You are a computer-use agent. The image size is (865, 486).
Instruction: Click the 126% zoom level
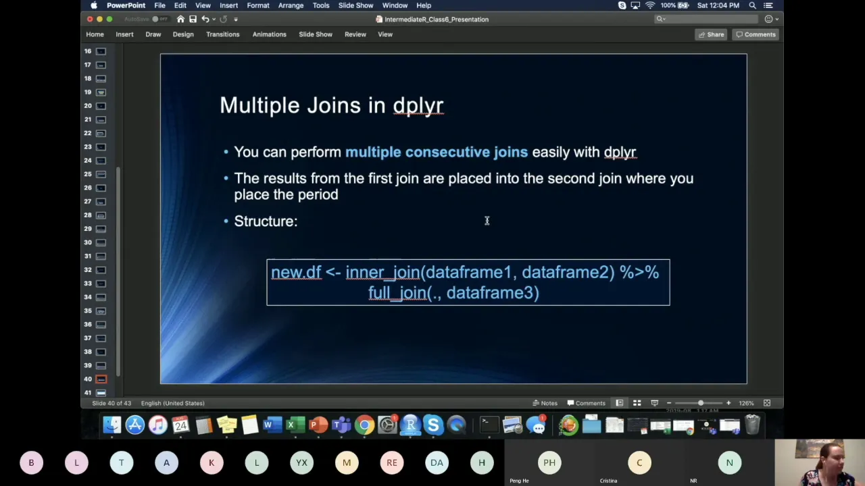(746, 403)
